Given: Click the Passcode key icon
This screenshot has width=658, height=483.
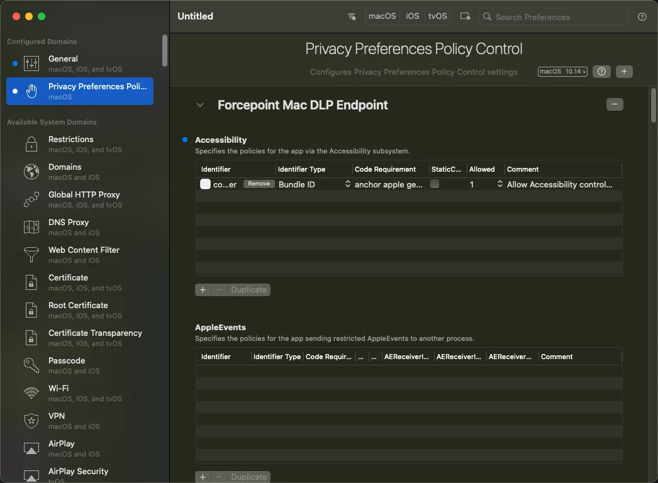Looking at the screenshot, I should 31,365.
